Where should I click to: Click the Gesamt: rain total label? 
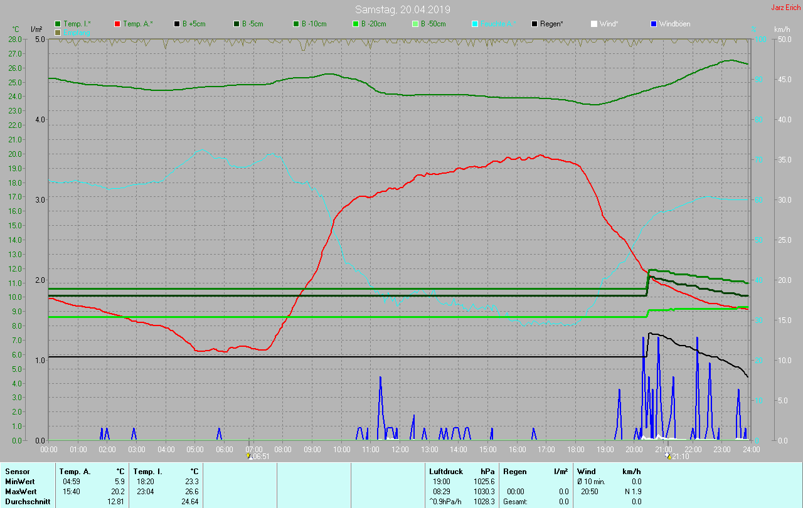(515, 502)
